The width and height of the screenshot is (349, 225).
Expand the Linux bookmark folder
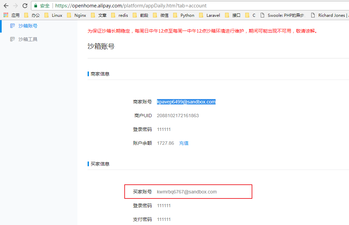54,15
